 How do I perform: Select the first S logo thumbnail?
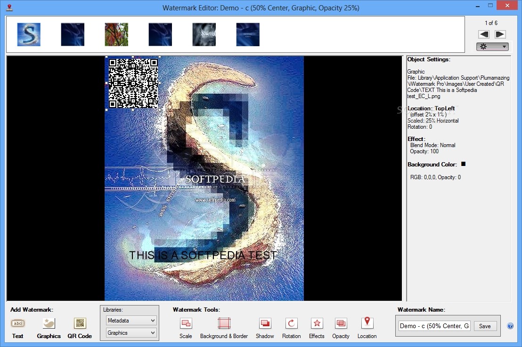[x=29, y=34]
